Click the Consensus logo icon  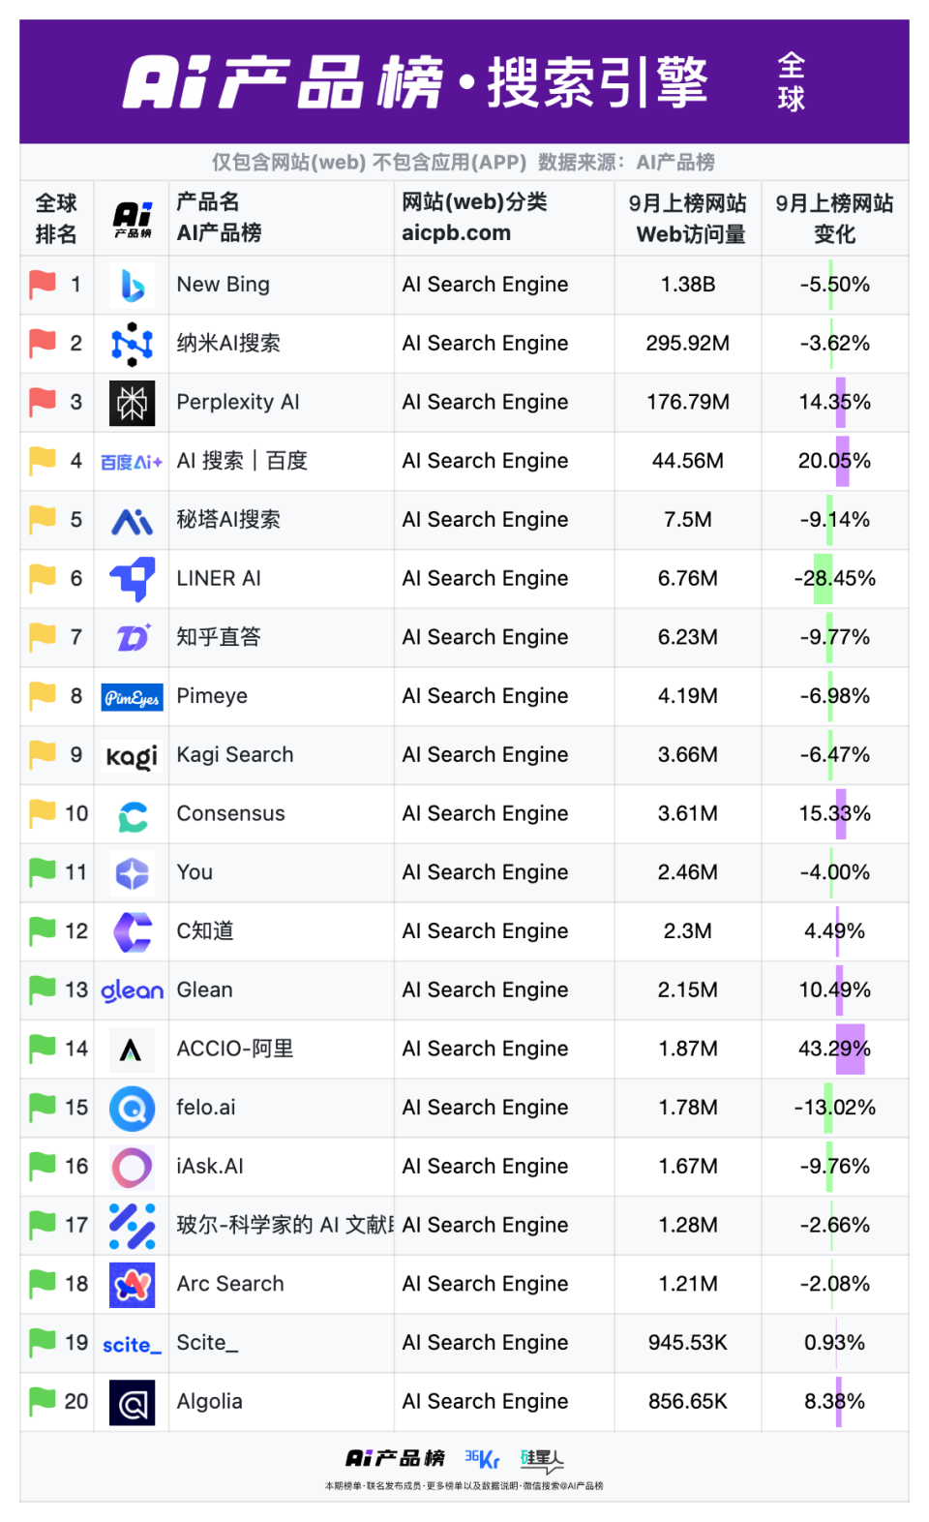[x=132, y=815]
